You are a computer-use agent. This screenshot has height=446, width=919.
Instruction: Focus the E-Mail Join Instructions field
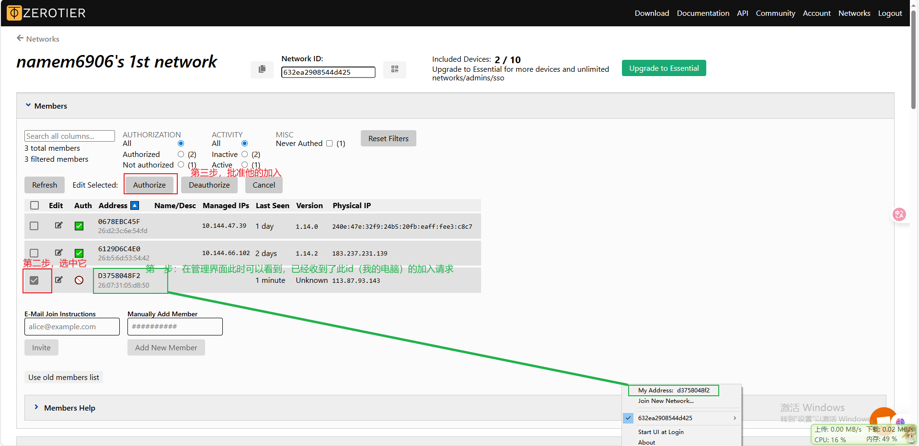(x=72, y=326)
